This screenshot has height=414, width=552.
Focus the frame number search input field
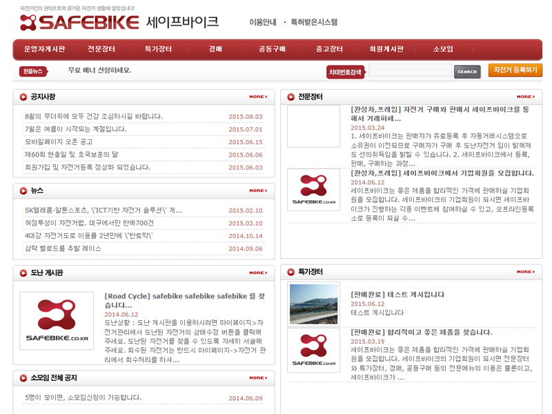(x=410, y=70)
